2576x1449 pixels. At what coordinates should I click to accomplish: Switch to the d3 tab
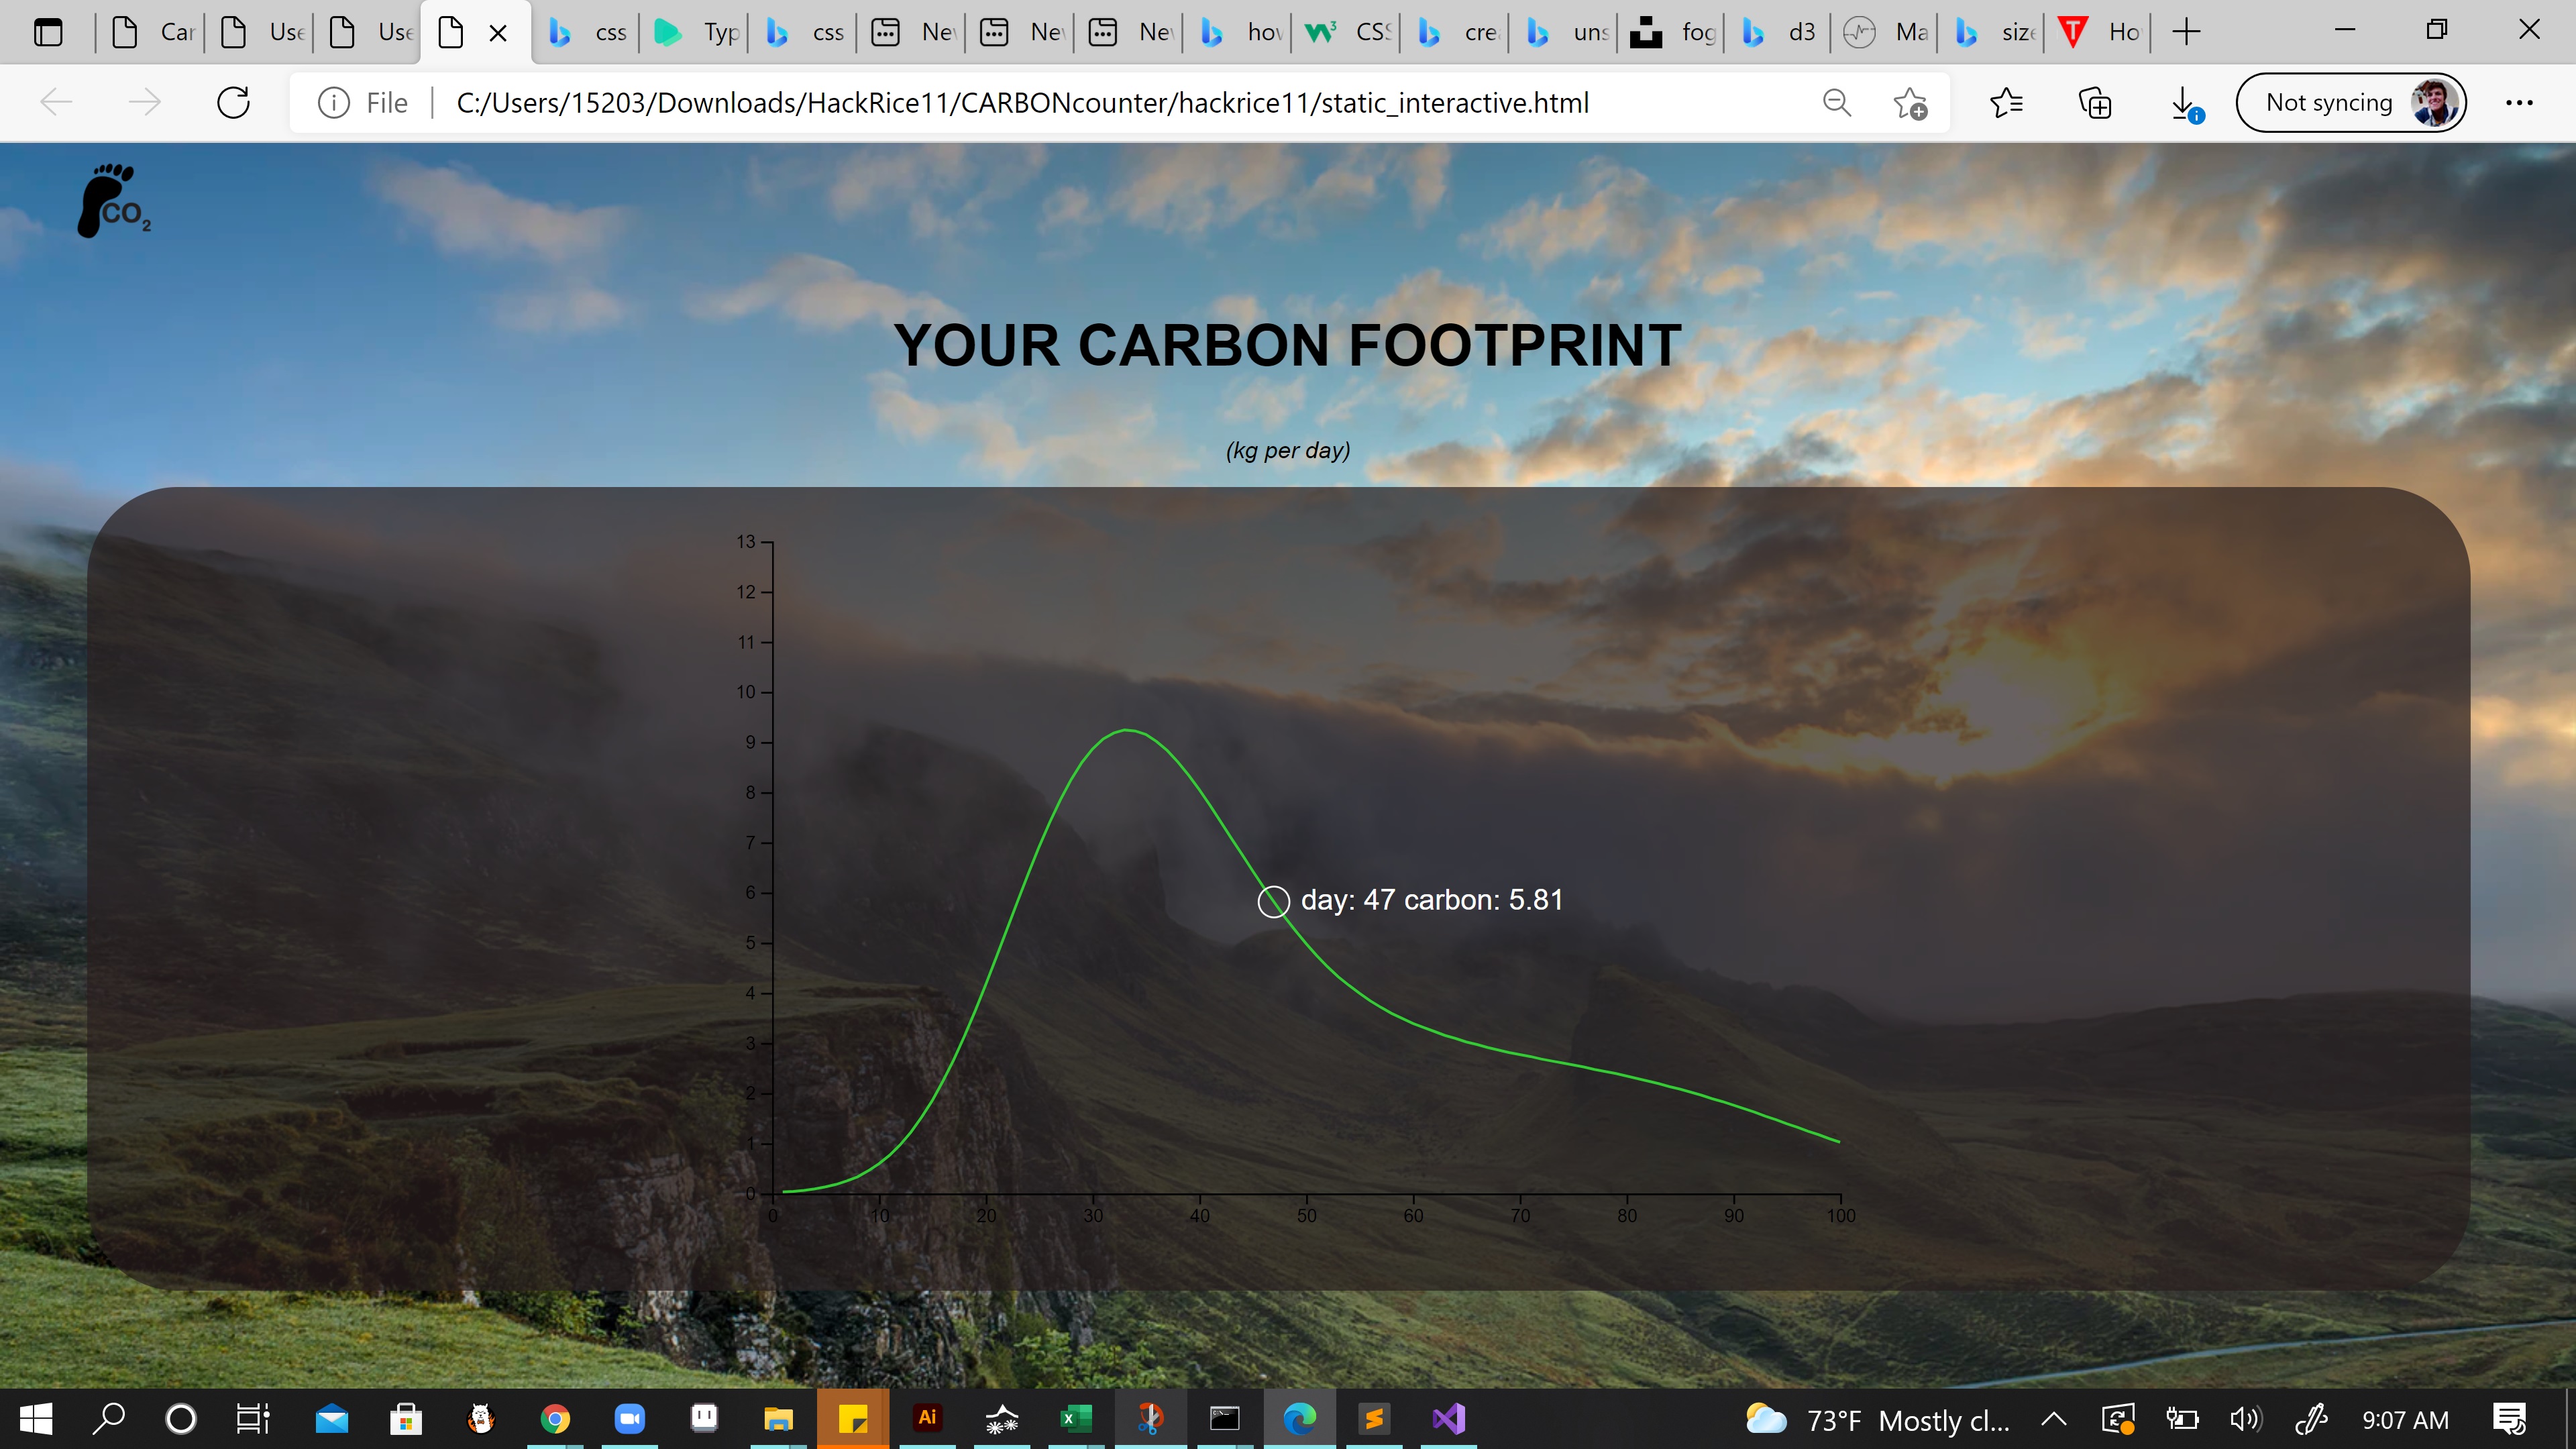pyautogui.click(x=1780, y=32)
